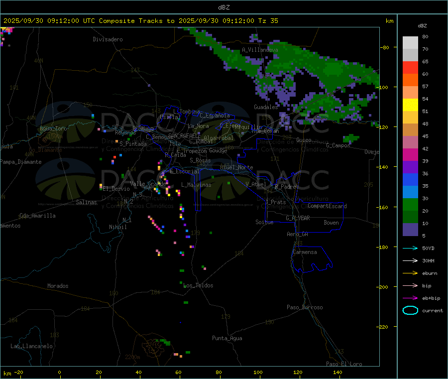The width and height of the screenshot is (448, 379).
Task: Click the Nihuil map label
Action: (x=118, y=227)
